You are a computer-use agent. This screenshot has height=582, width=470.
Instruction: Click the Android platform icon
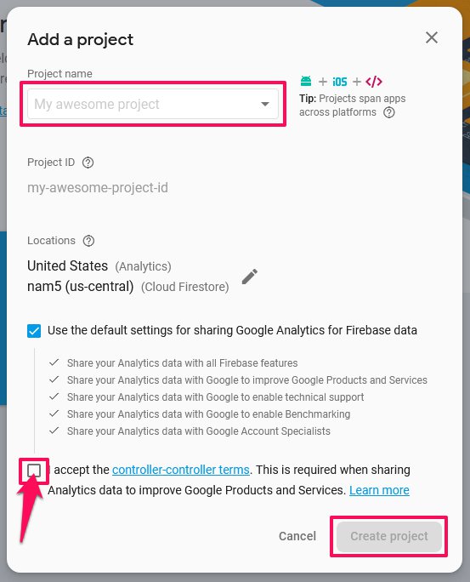[x=306, y=81]
